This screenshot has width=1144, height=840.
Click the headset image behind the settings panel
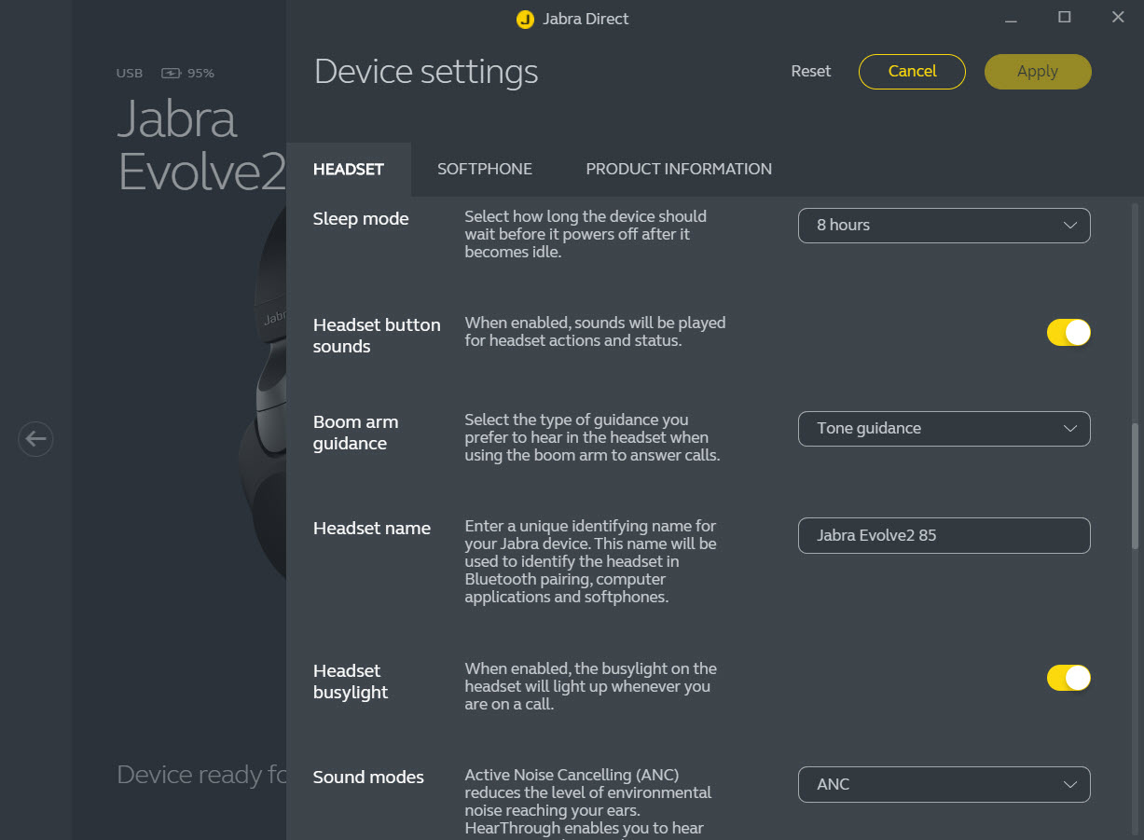coord(261,392)
